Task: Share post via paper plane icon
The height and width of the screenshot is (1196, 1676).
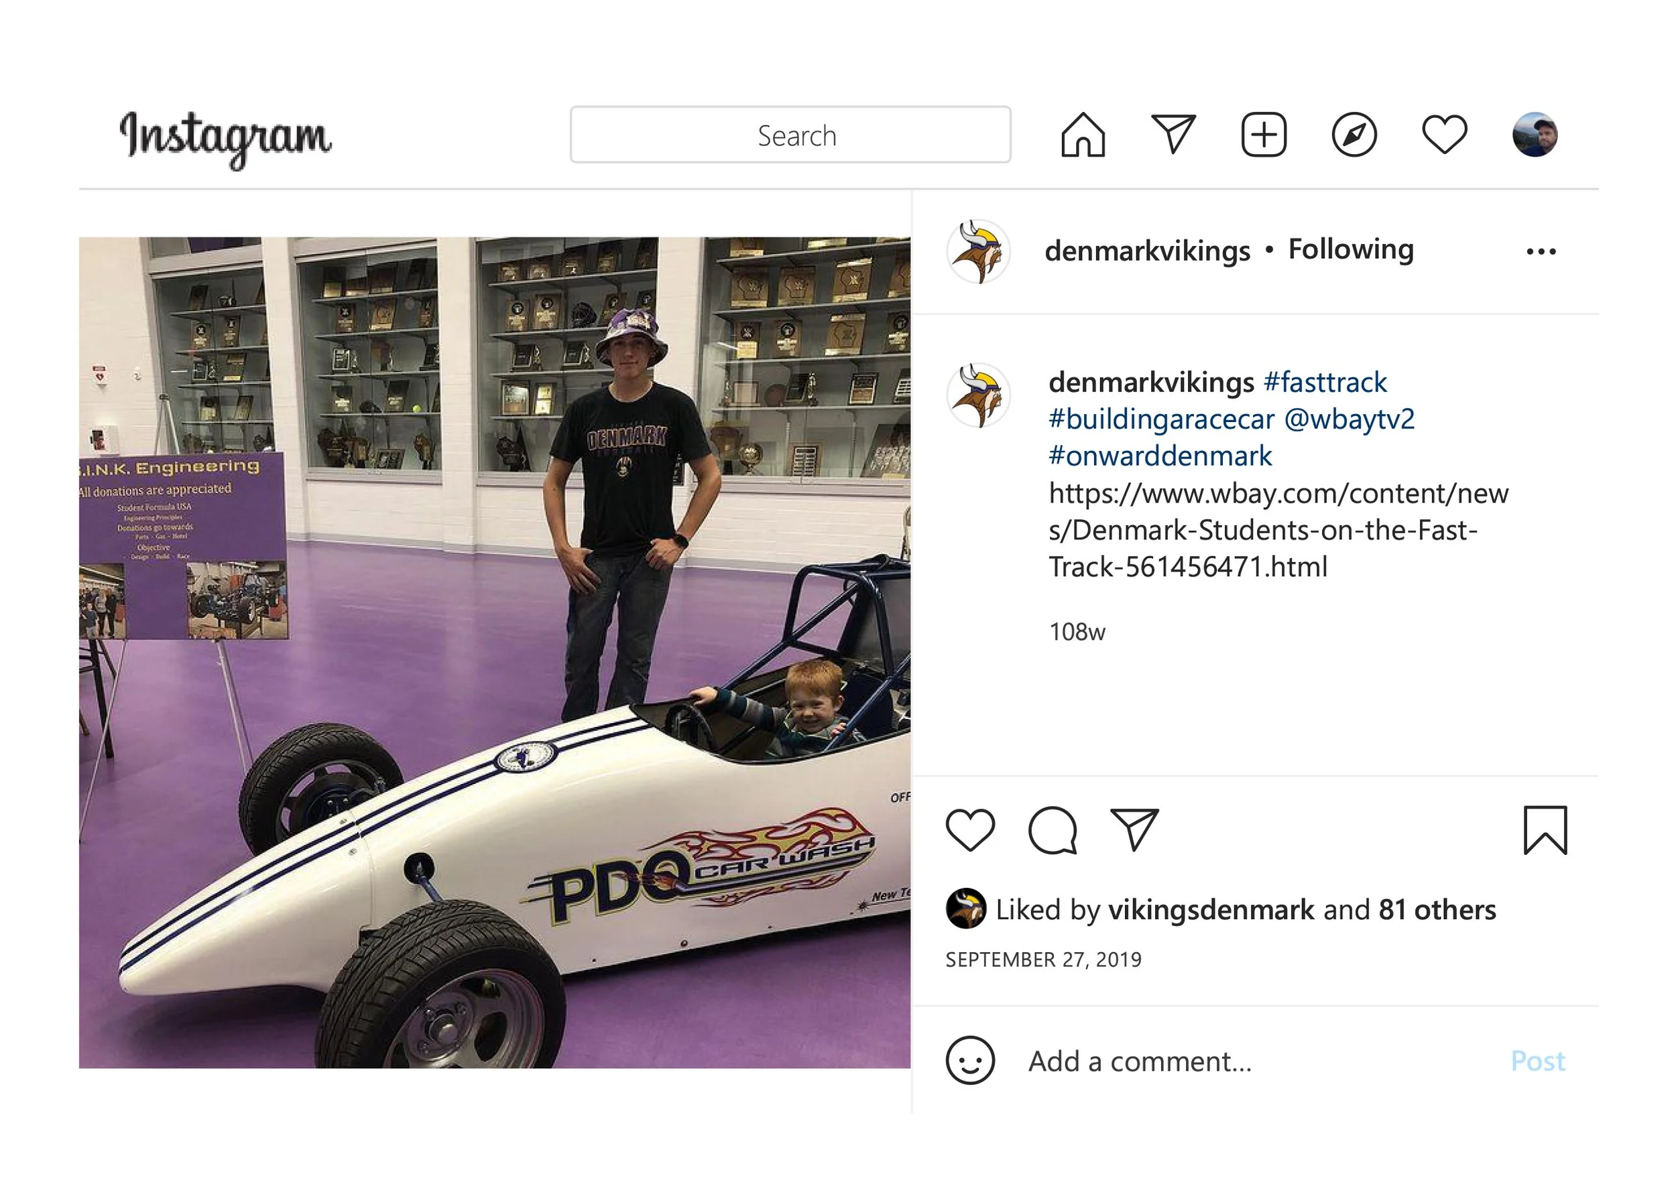Action: [x=1134, y=829]
